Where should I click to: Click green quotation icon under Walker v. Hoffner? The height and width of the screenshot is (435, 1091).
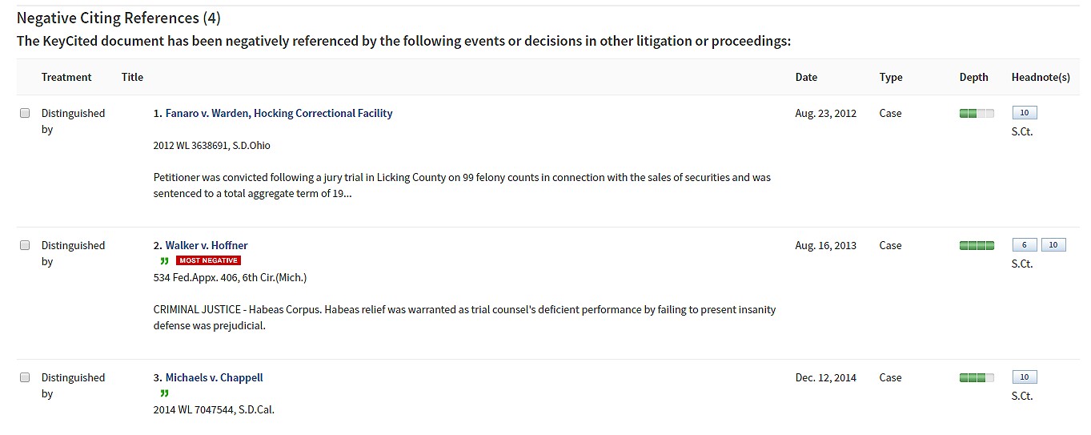click(164, 261)
